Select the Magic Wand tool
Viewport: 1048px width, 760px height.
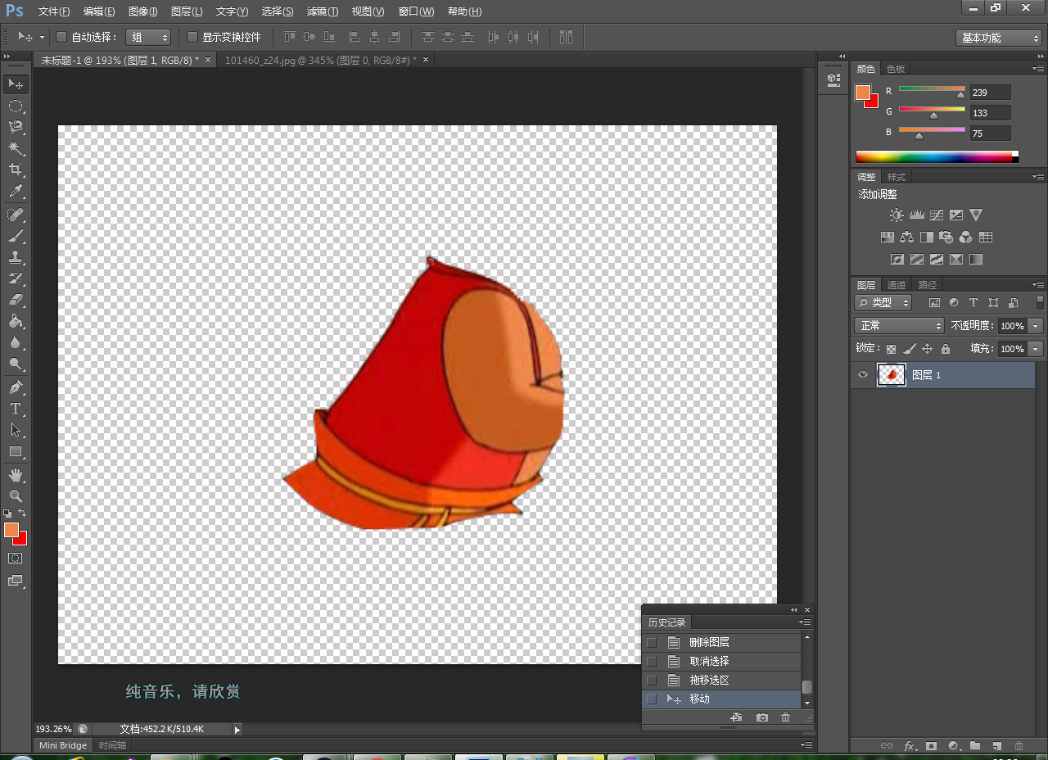16,148
